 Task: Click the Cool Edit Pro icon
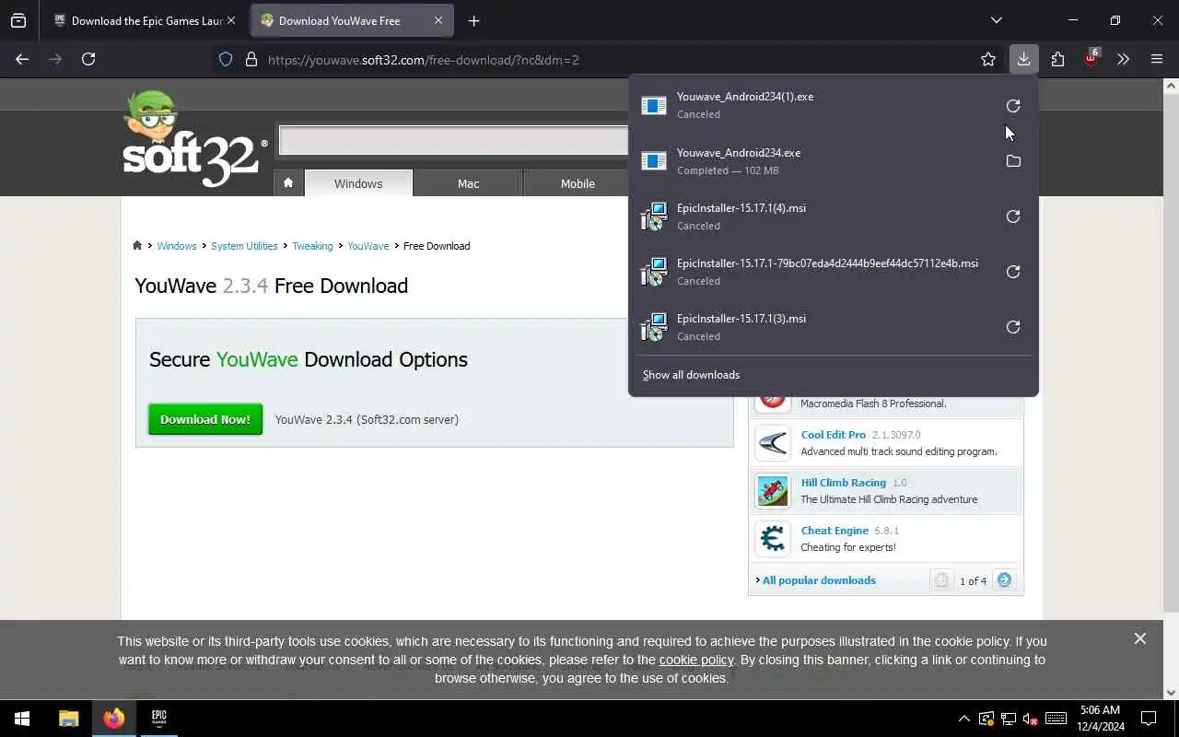[x=773, y=443]
